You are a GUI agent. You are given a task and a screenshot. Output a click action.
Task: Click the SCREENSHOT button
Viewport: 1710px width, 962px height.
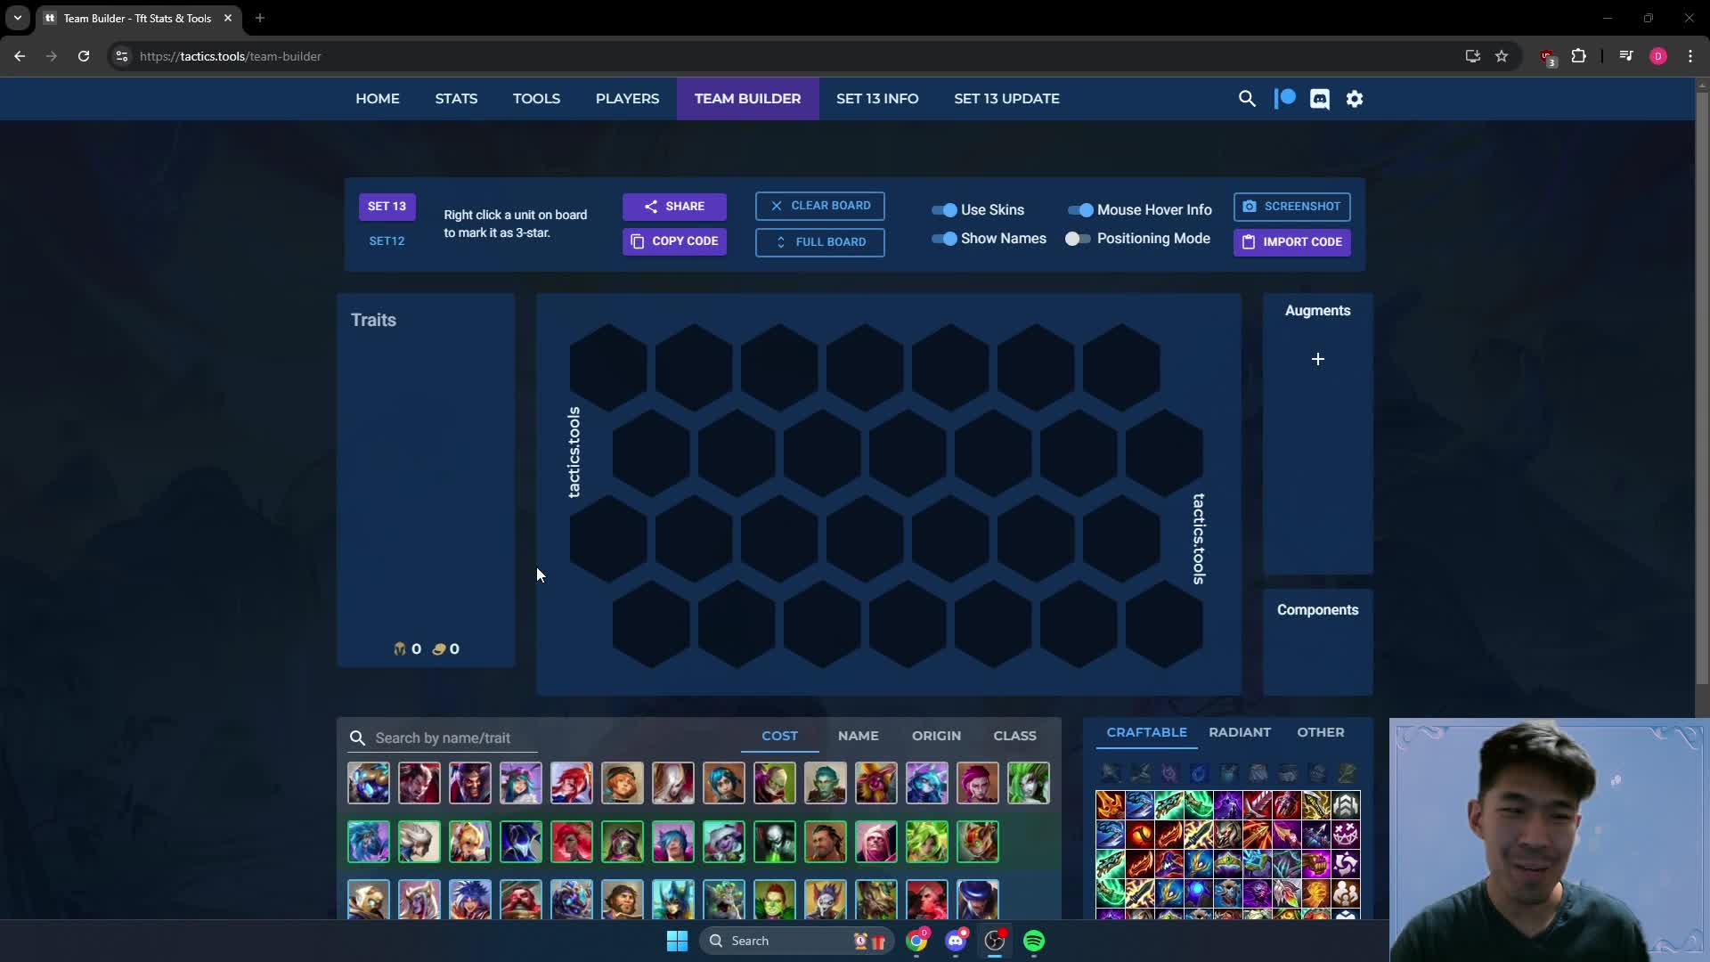click(x=1291, y=207)
